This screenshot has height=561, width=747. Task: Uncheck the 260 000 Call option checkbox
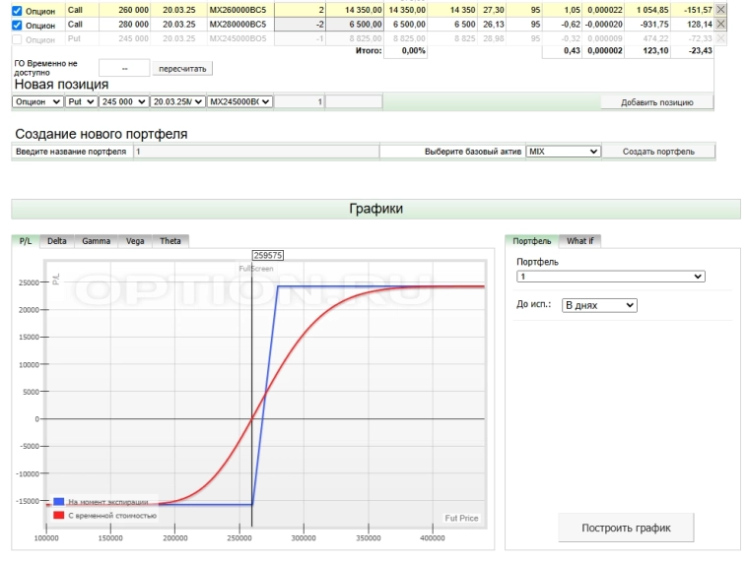point(17,11)
